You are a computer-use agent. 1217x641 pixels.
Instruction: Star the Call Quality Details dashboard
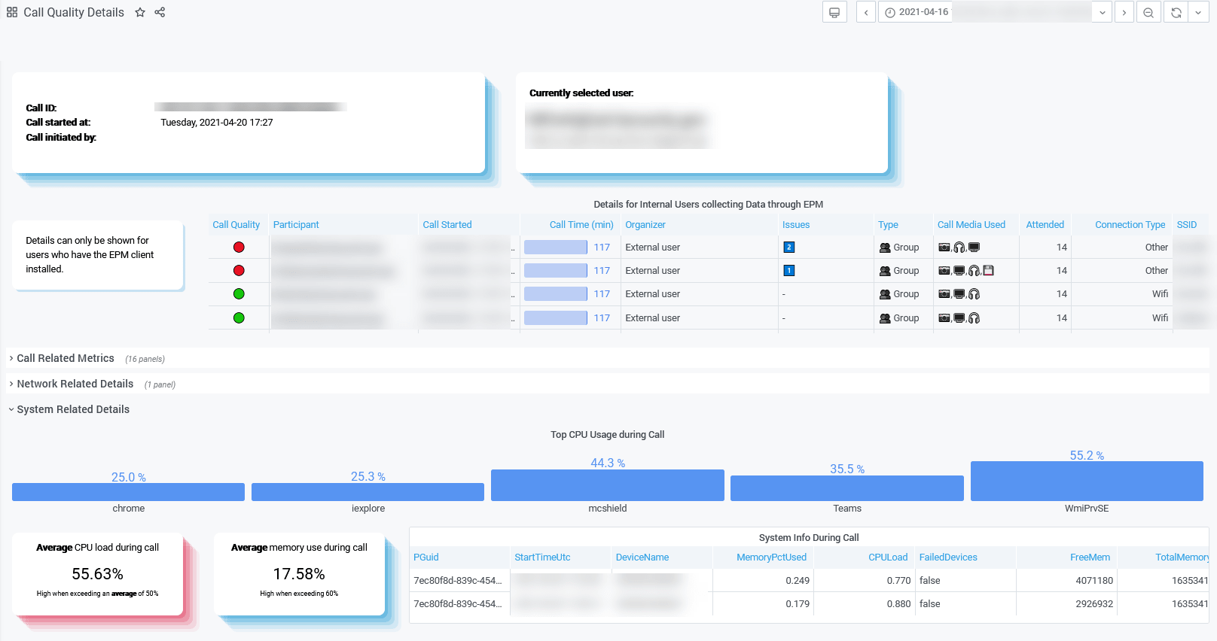(140, 12)
